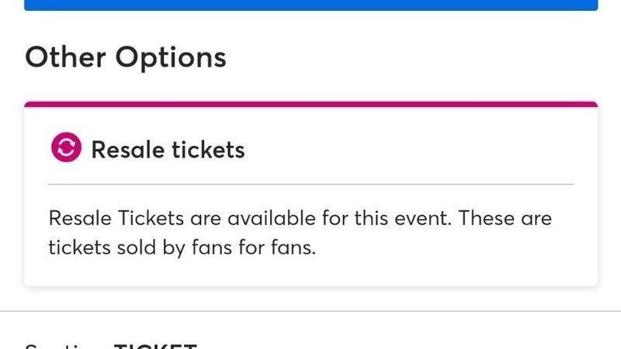Tap the word "TICKET" at screen bottom
The height and width of the screenshot is (349, 621).
155,345
